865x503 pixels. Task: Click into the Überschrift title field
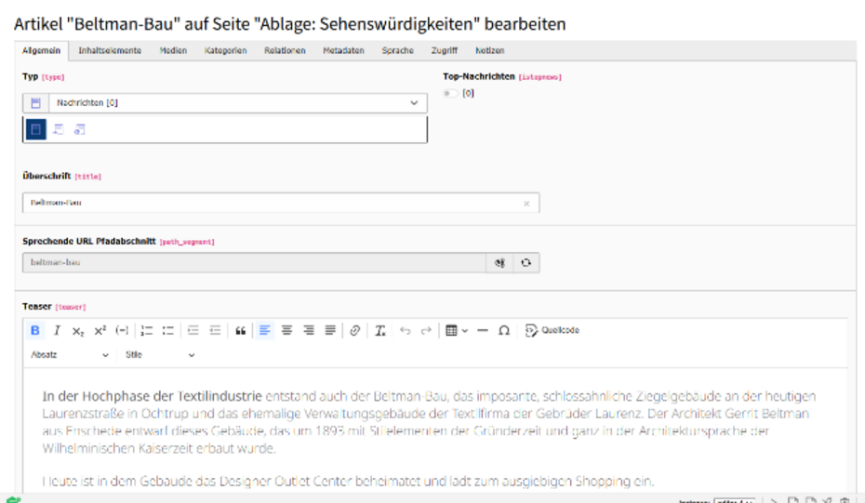tap(270, 203)
